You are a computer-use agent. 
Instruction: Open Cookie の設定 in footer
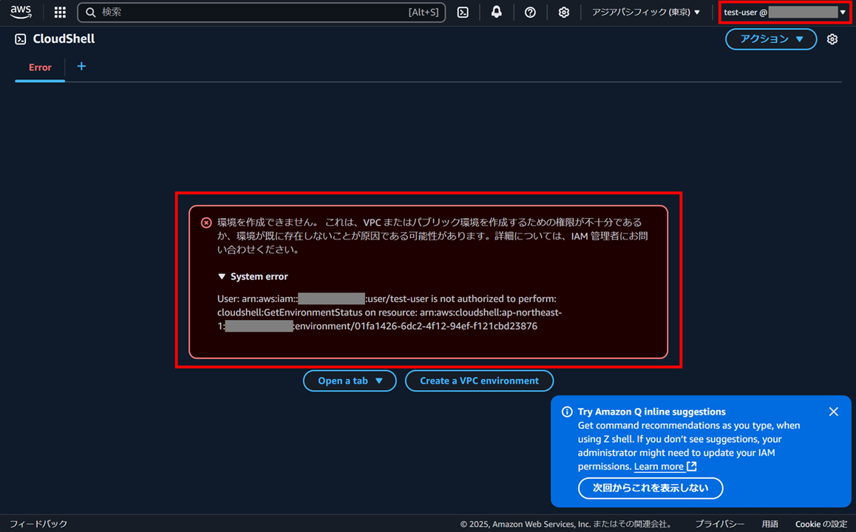821,524
